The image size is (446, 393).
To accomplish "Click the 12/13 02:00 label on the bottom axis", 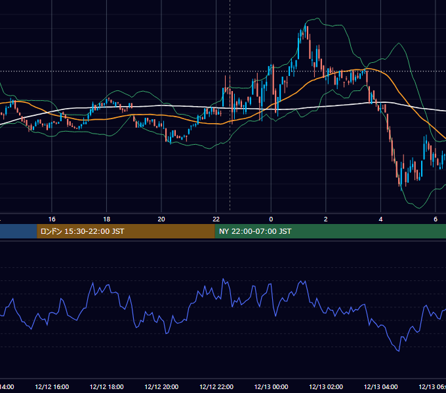I will [326, 386].
